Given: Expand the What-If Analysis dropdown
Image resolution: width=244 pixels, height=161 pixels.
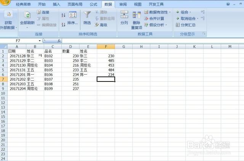Looking at the screenshot, I should 166,25.
